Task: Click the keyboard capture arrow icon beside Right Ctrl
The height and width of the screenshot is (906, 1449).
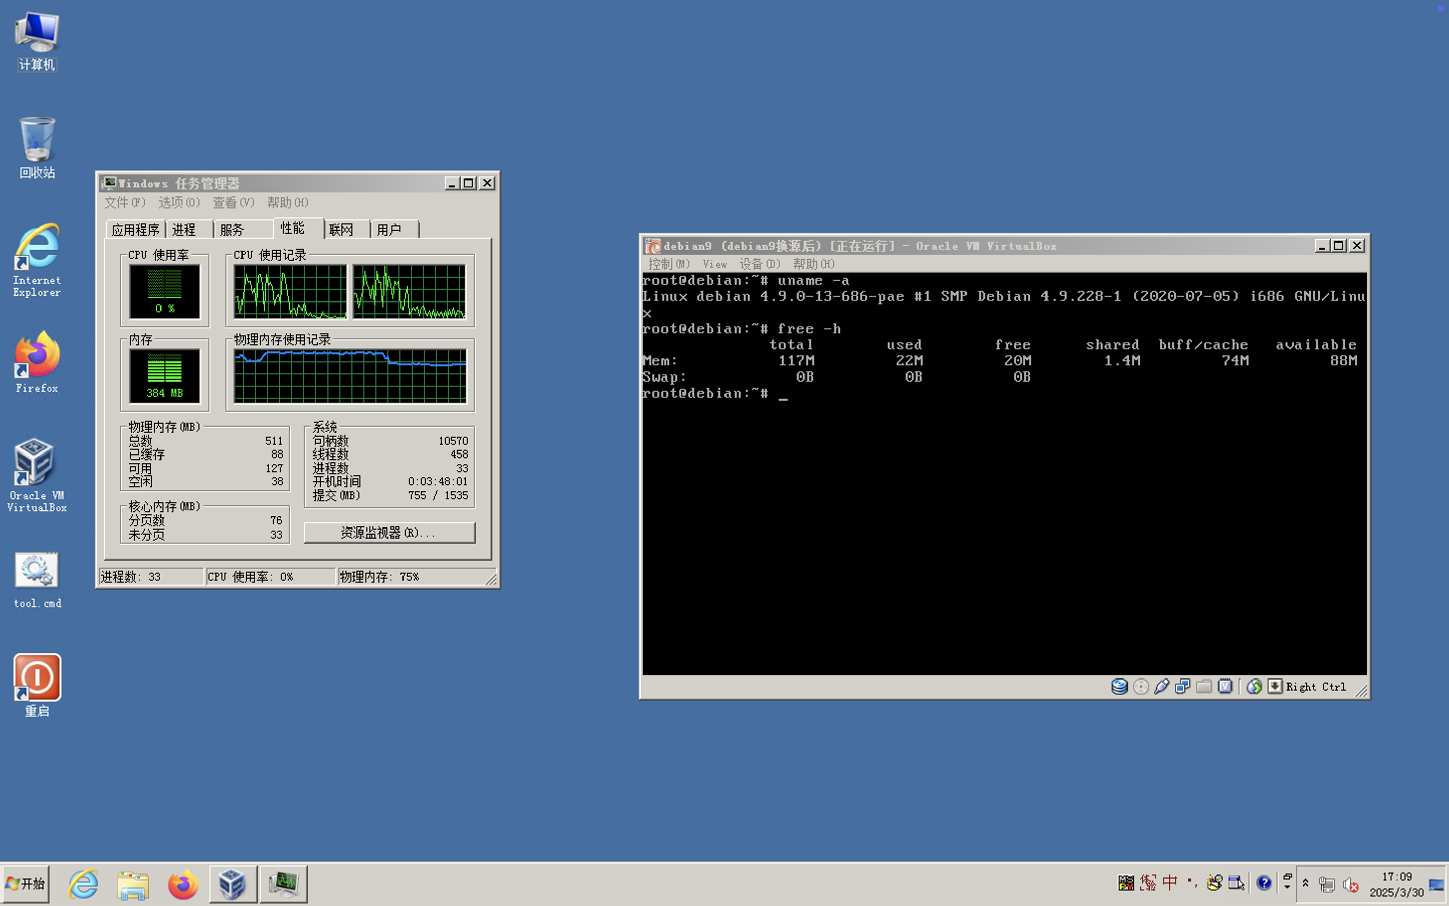Action: point(1275,686)
